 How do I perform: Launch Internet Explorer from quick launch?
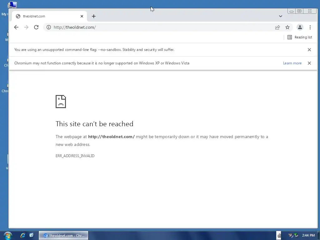[23, 235]
